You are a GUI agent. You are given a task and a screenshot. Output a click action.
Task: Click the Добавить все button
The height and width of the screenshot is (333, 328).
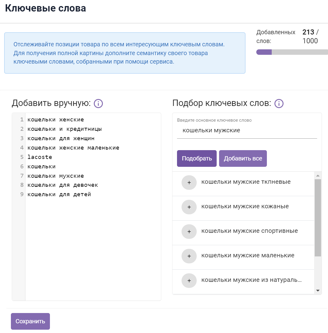pyautogui.click(x=243, y=159)
